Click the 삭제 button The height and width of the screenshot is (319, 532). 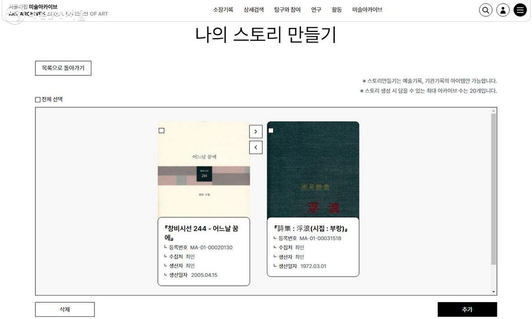tap(65, 310)
